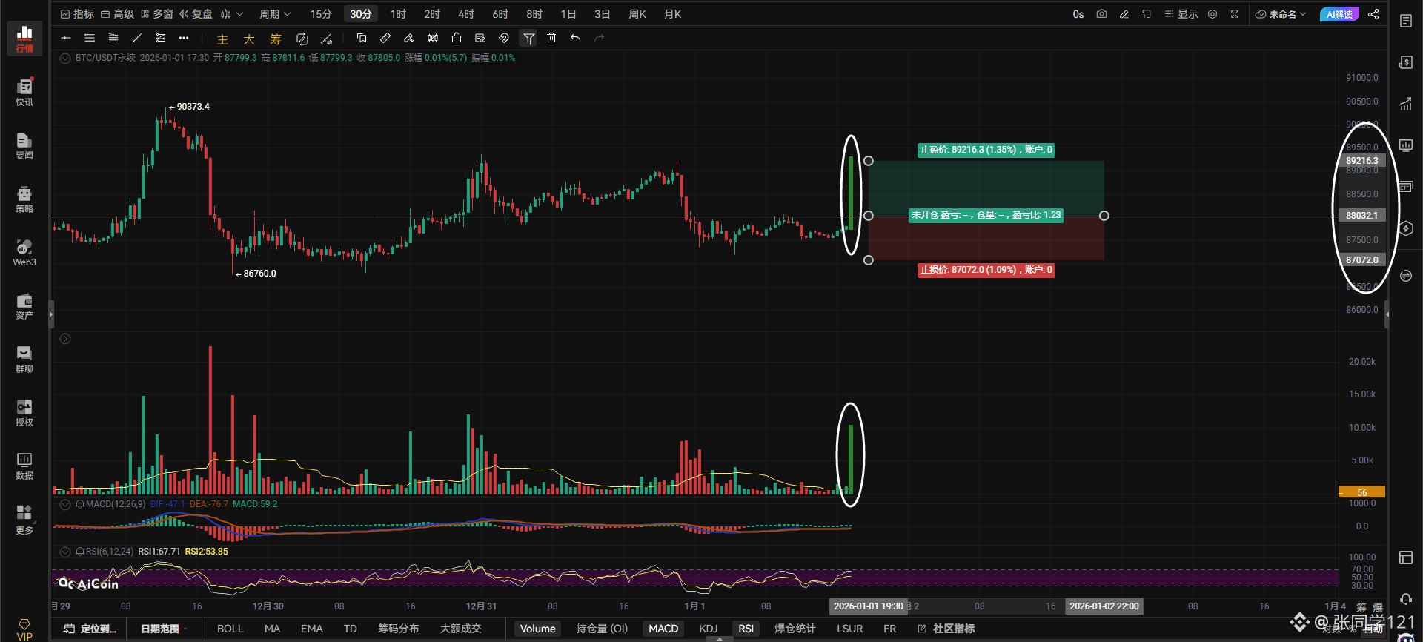Click the 主 main-force indicator icon
1423x642 pixels.
[222, 39]
